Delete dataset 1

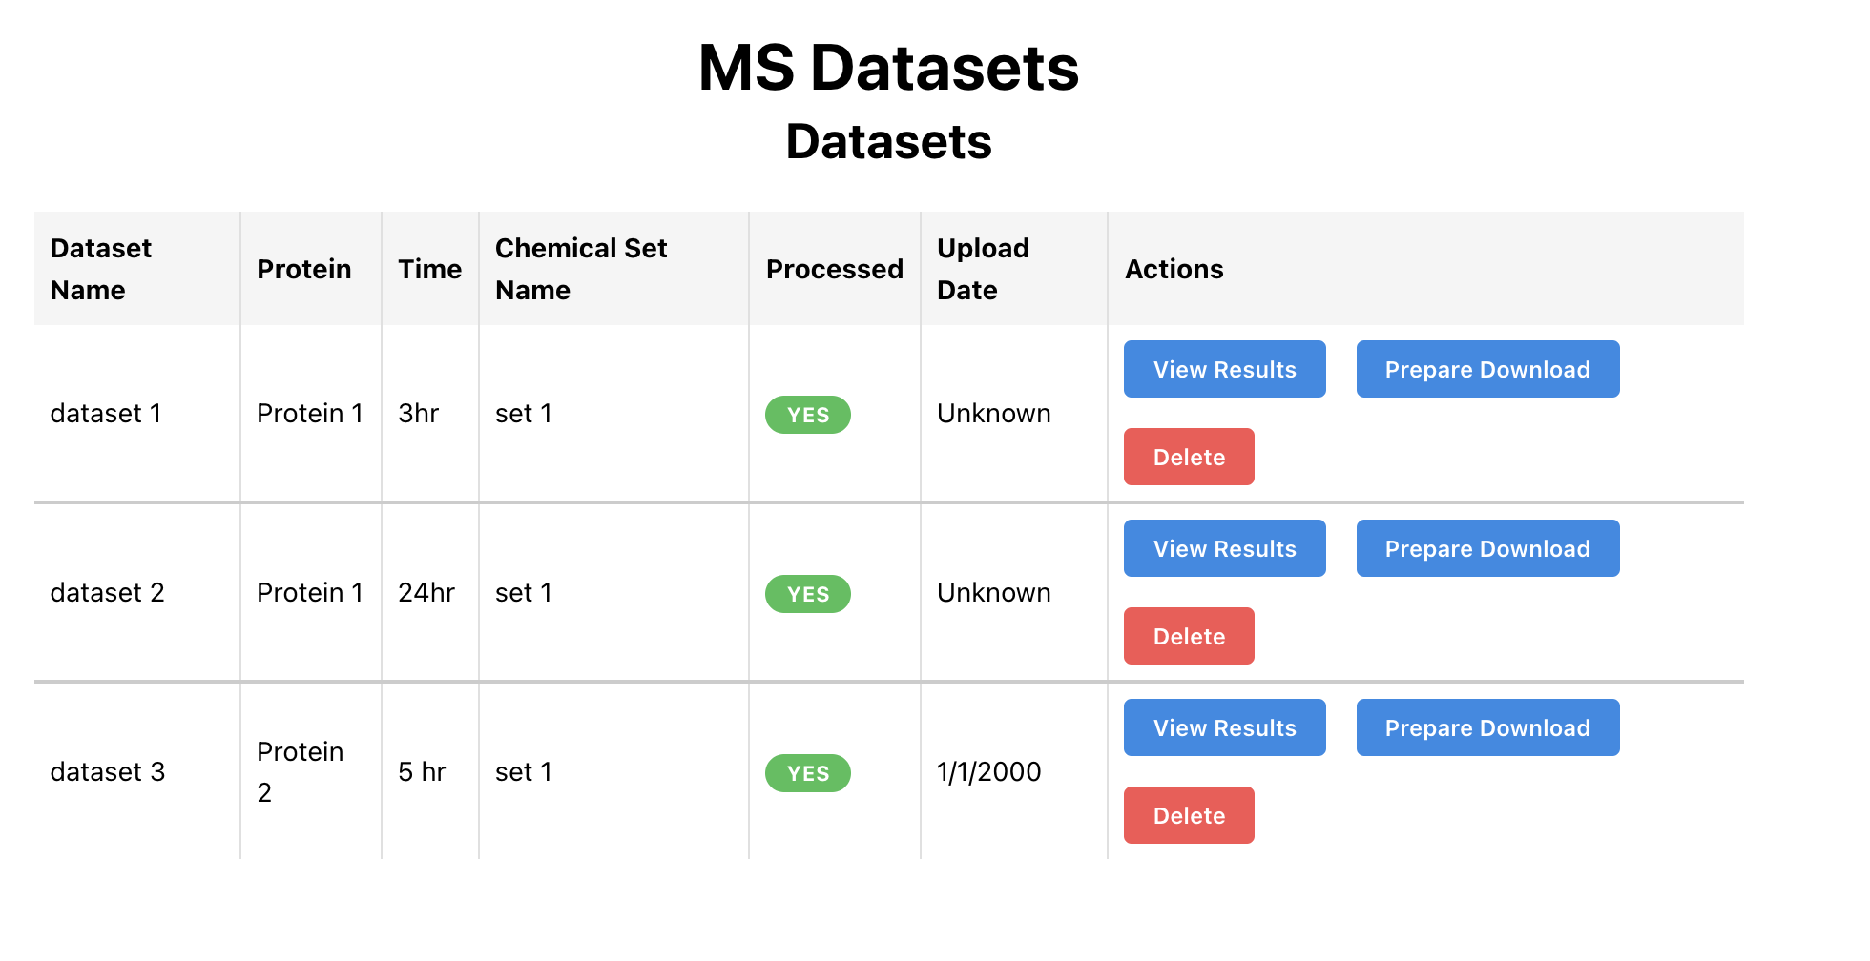coord(1188,457)
